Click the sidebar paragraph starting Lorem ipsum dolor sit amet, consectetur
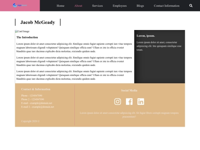Image resolution: width=200 pixels, height=150 pixels. (159, 46)
